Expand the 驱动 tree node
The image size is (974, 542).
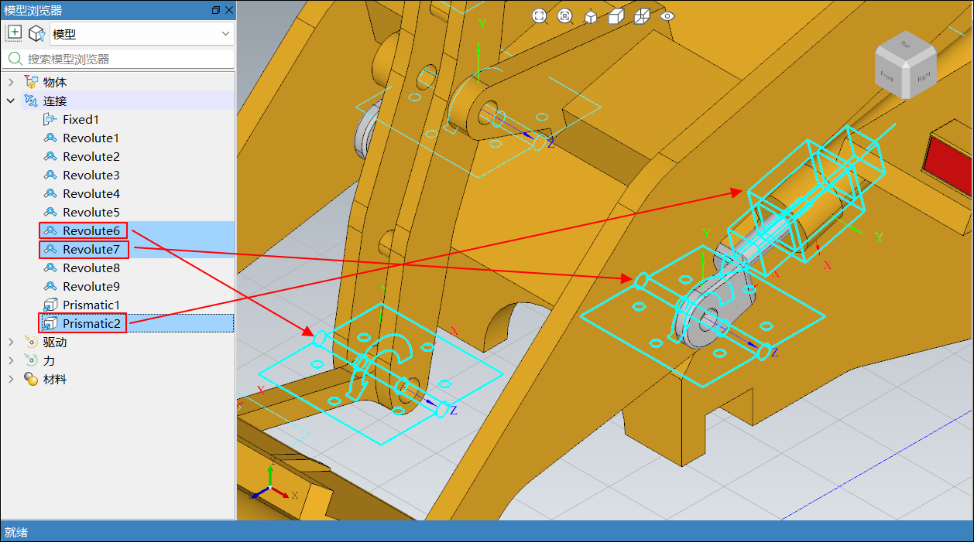[x=11, y=342]
